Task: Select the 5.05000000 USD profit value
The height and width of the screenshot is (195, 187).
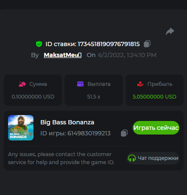Action: [x=154, y=97]
